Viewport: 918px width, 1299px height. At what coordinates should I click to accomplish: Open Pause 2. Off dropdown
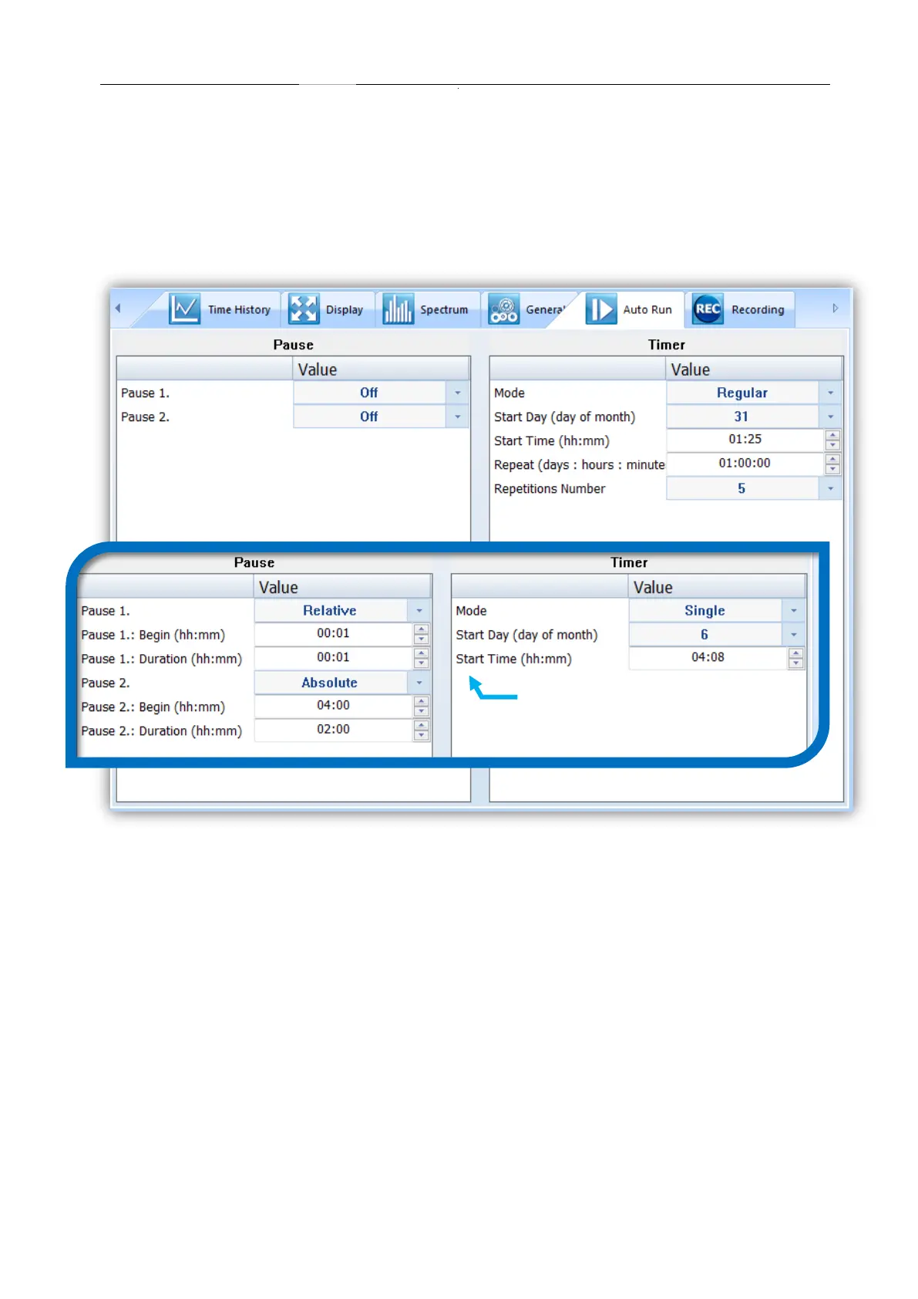pos(458,417)
